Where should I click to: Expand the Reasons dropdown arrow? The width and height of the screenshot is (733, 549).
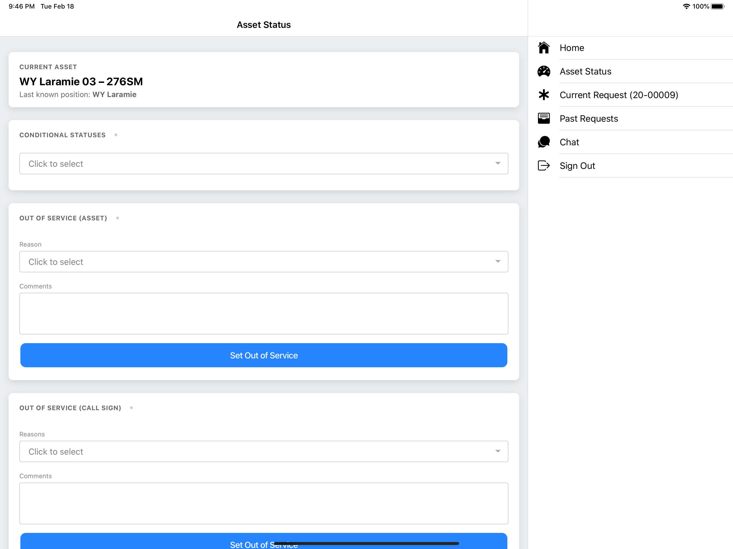pos(497,451)
